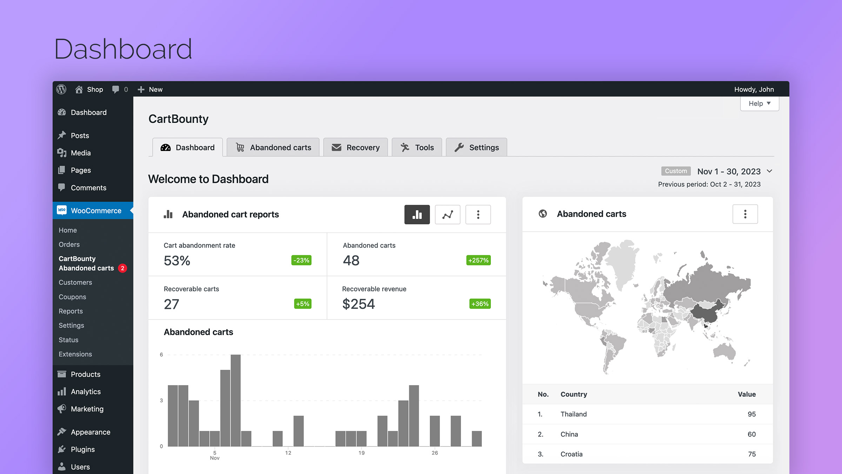Open three-dot menu for abandoned carts map
The height and width of the screenshot is (474, 842).
746,214
